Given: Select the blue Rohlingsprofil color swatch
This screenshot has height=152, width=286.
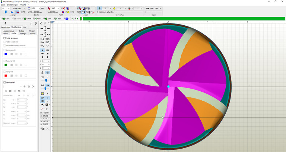Looking at the screenshot, I should (x=6, y=54).
